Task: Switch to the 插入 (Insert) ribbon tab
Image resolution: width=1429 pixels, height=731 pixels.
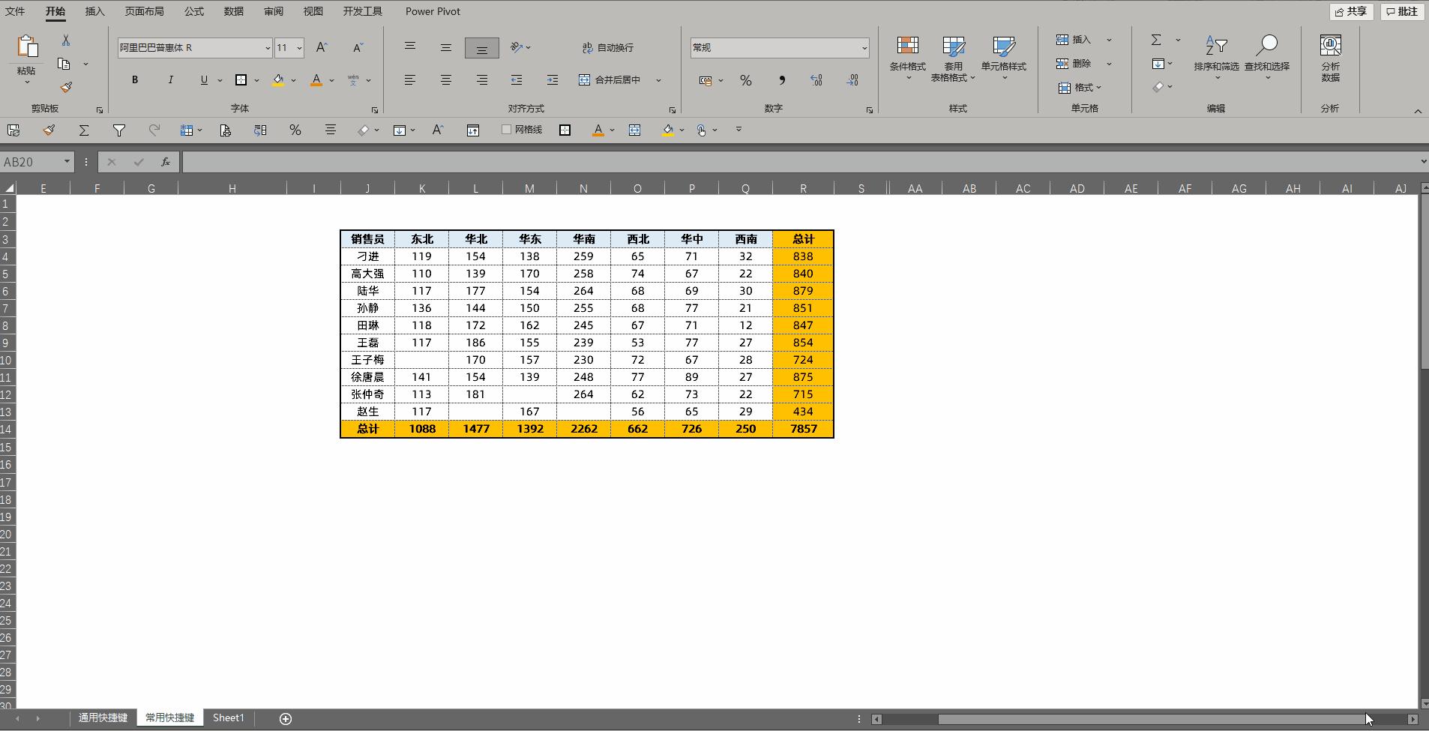Action: coord(95,11)
